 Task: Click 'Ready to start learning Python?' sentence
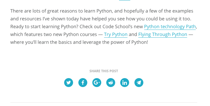[44, 27]
